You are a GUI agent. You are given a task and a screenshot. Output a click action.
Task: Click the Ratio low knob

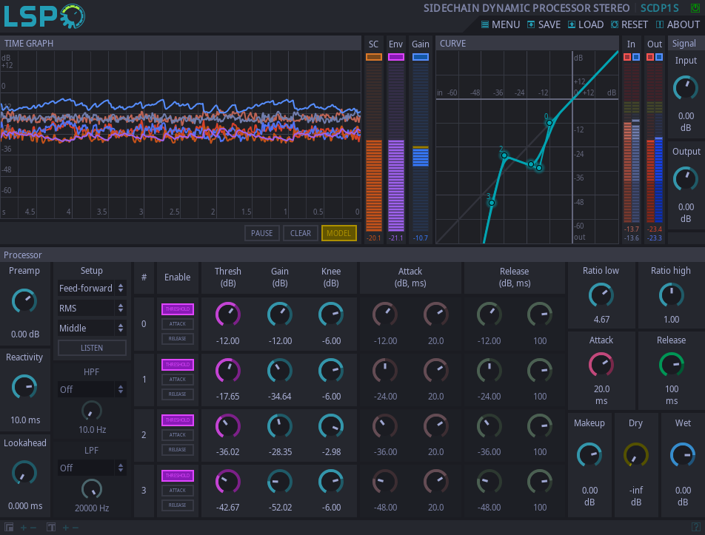click(601, 295)
